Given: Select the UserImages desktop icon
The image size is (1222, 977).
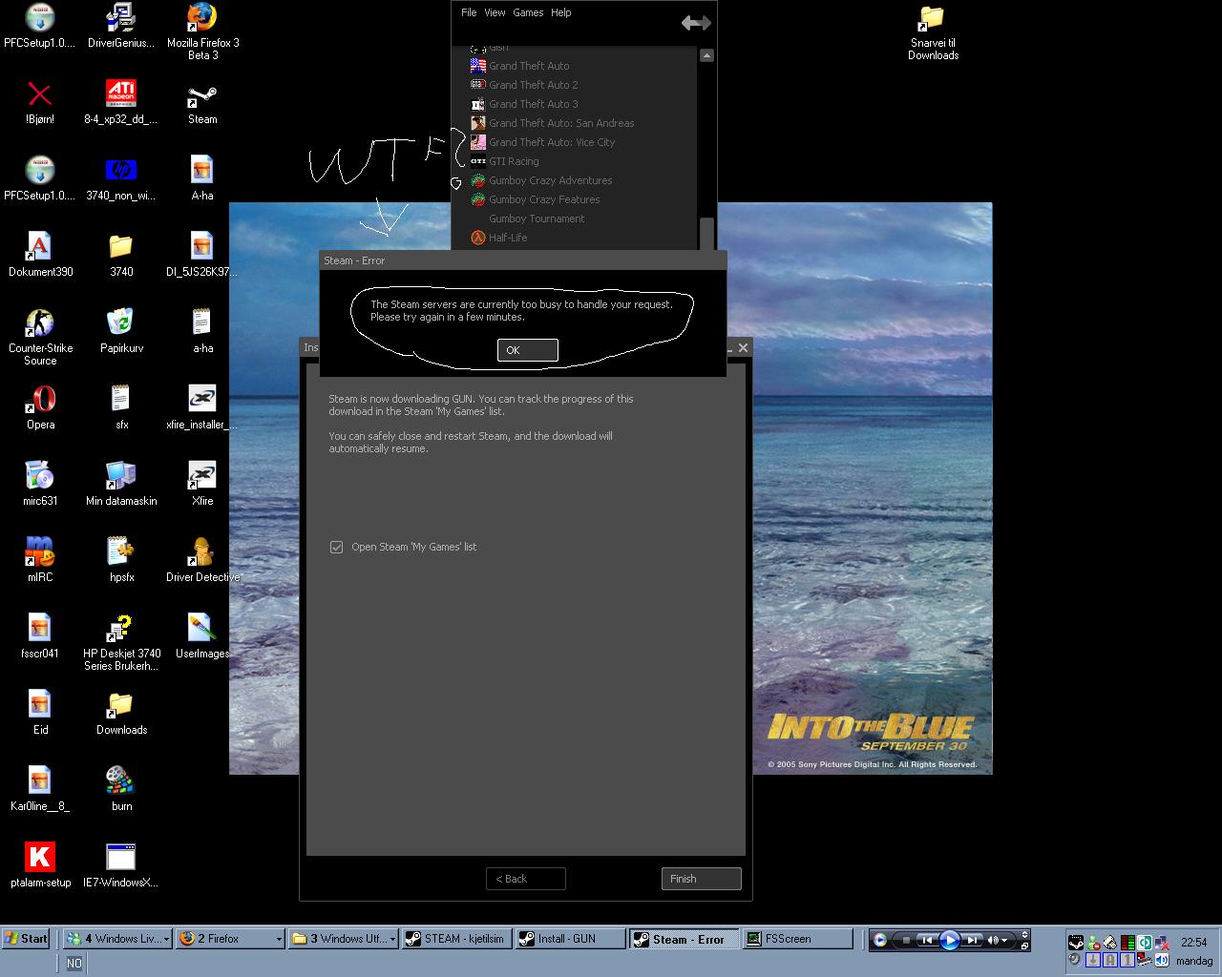Looking at the screenshot, I should (202, 636).
